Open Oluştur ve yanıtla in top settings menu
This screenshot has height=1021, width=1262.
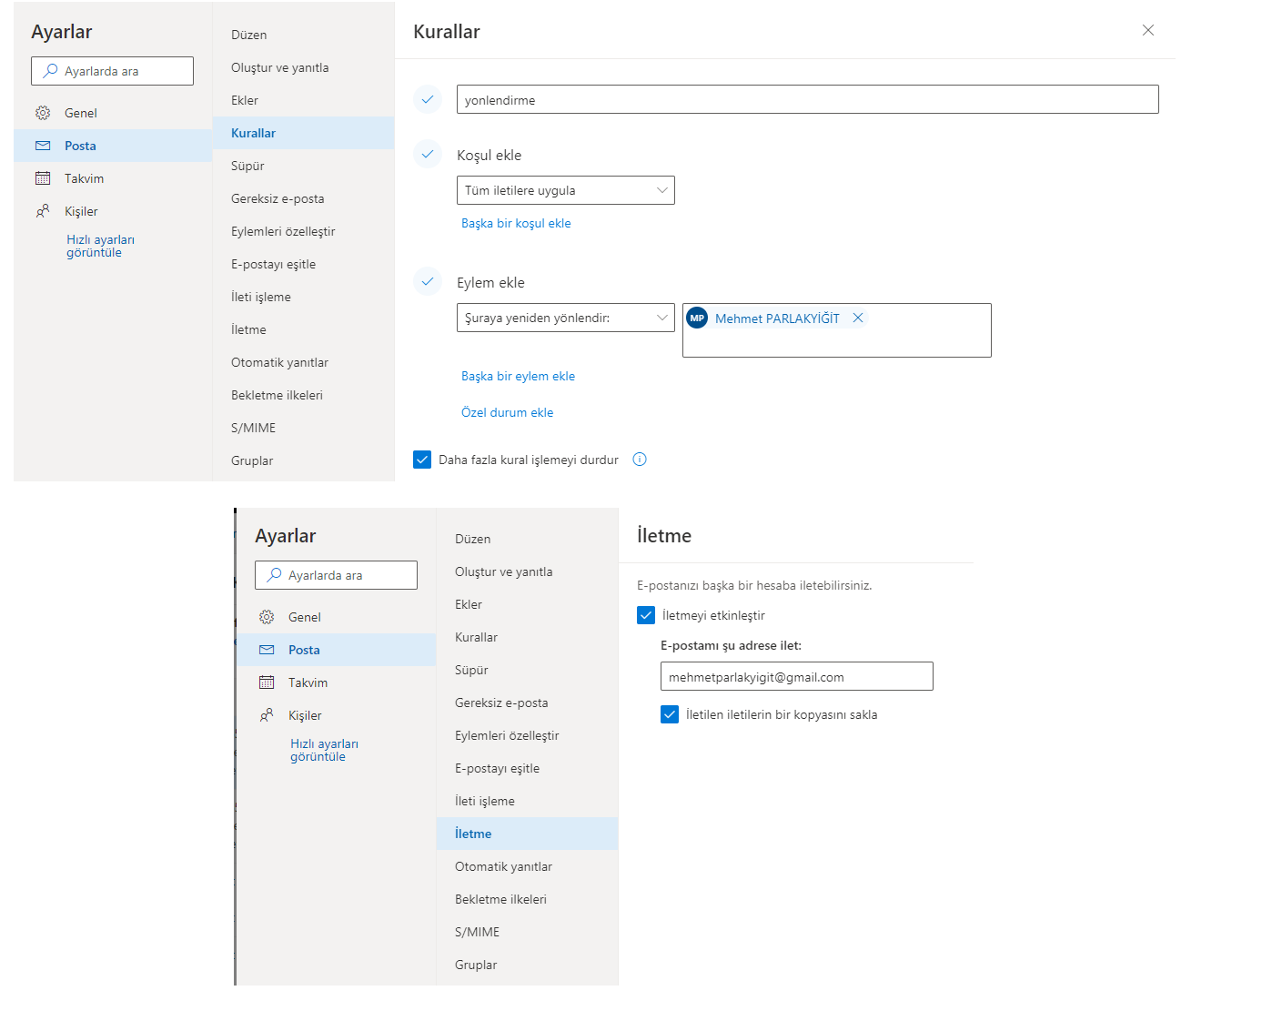tap(304, 67)
